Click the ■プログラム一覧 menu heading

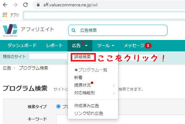click(91, 70)
